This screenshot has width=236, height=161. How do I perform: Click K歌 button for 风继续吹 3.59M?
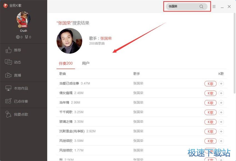(x=210, y=141)
